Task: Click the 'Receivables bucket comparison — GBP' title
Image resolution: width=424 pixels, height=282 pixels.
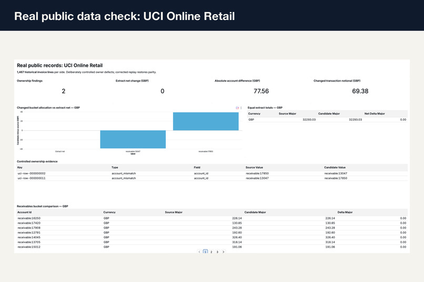Action: (43, 206)
